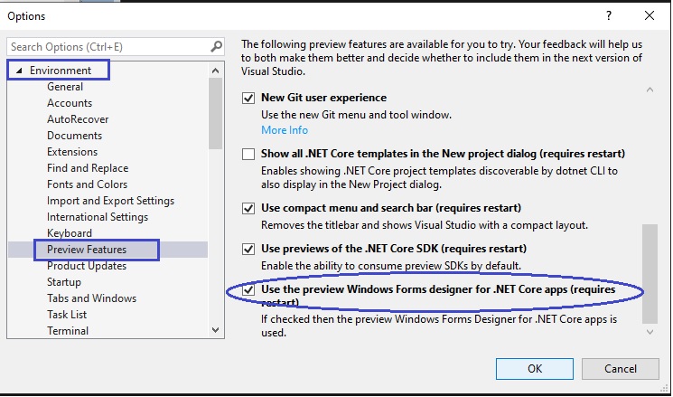Enable Show all .NET Core templates

[248, 154]
